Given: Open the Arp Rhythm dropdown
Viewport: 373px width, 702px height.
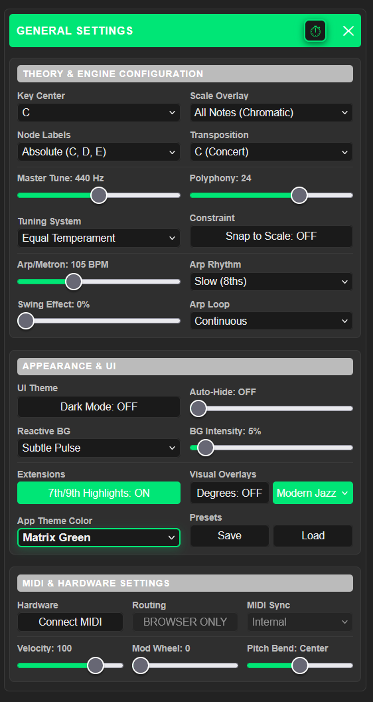Looking at the screenshot, I should click(x=271, y=282).
